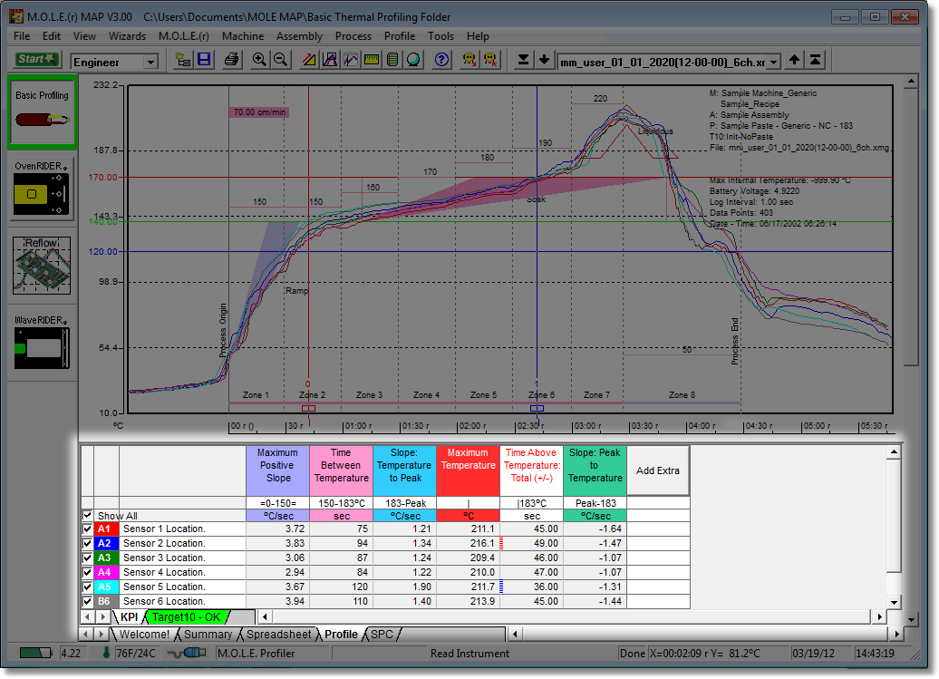Screen dimensions: 939x679
Task: Click the Save floppy disk icon
Action: point(204,60)
